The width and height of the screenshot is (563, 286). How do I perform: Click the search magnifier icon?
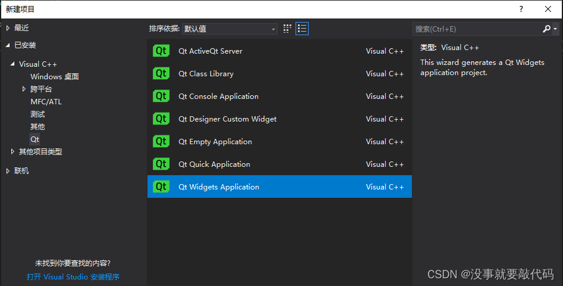tap(546, 29)
